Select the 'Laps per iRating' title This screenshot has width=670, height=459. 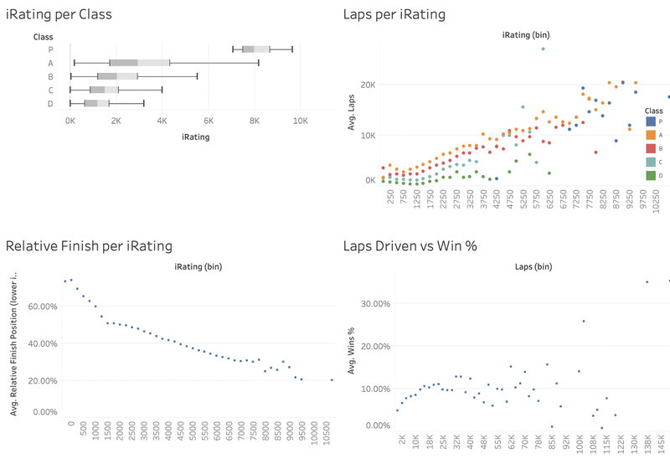pyautogui.click(x=394, y=14)
